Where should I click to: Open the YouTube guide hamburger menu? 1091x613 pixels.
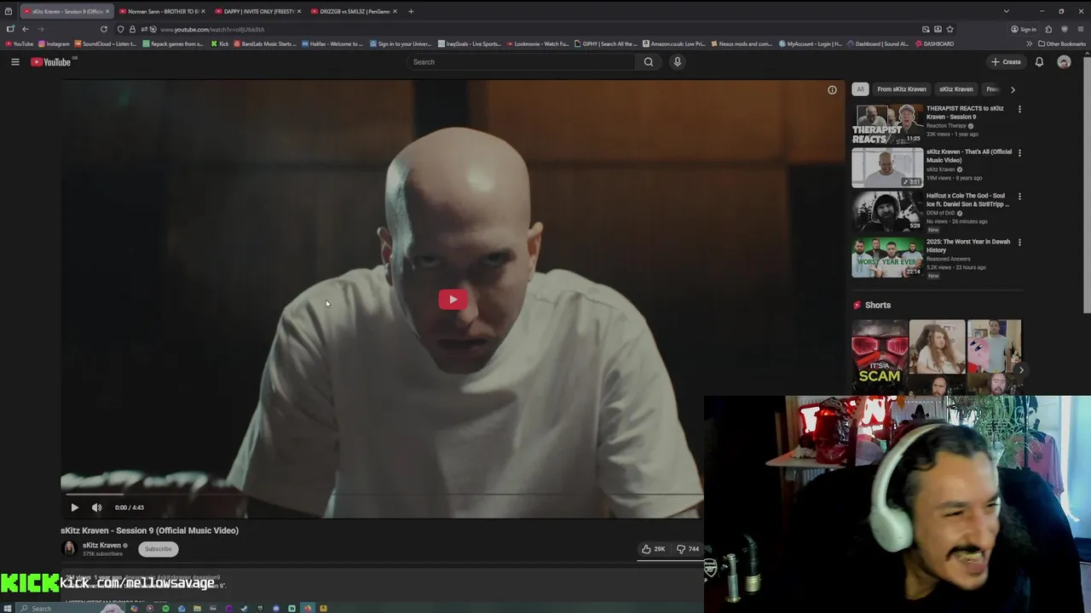click(x=14, y=62)
